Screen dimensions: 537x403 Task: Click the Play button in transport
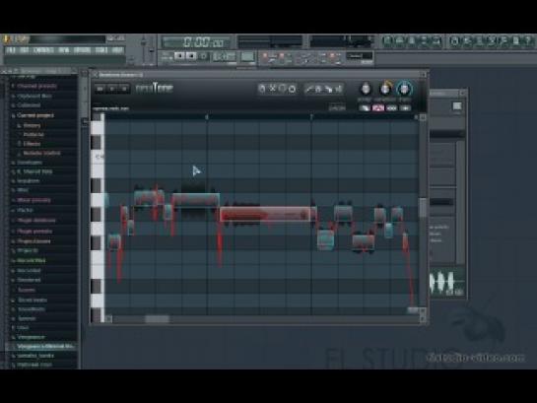pyautogui.click(x=179, y=55)
